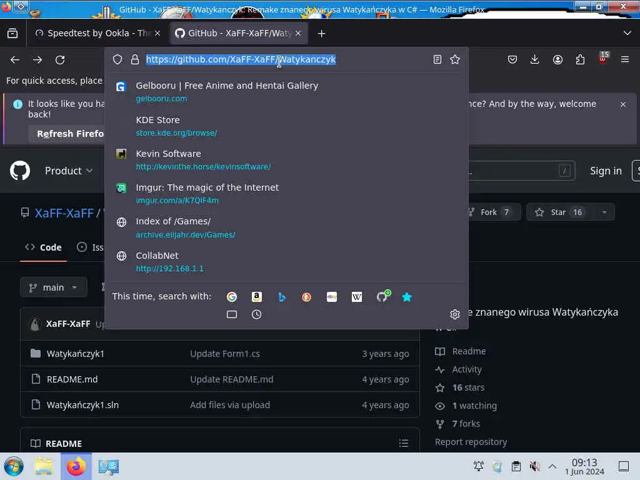
Task: Open search settings gear in dropdown
Action: click(455, 314)
